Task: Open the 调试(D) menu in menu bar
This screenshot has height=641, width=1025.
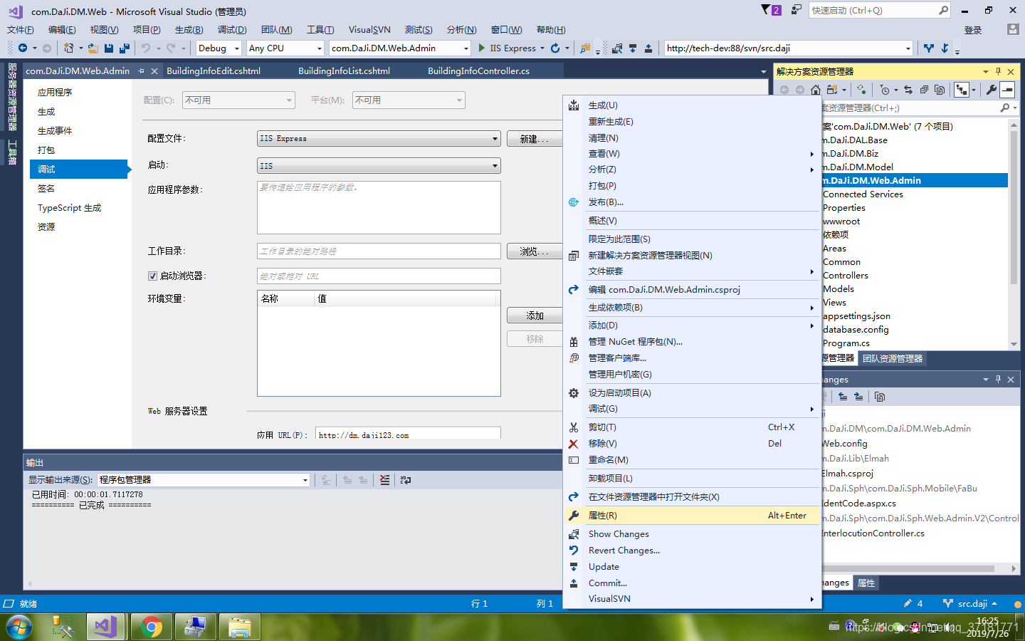Action: tap(232, 29)
